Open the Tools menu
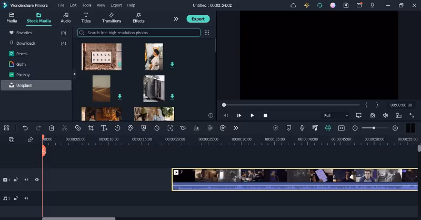 coord(86,5)
